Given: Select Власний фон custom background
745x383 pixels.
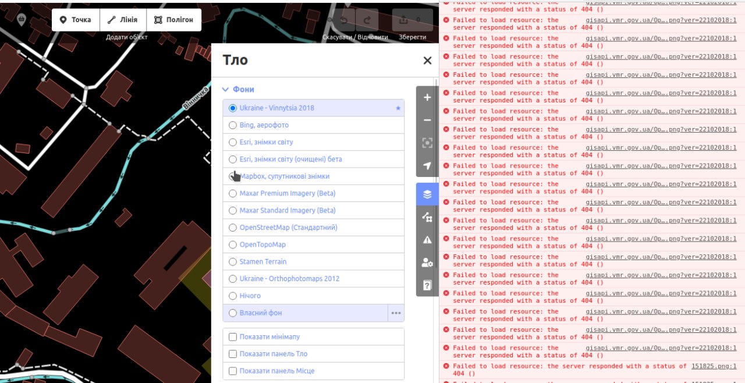Looking at the screenshot, I should pyautogui.click(x=305, y=313).
